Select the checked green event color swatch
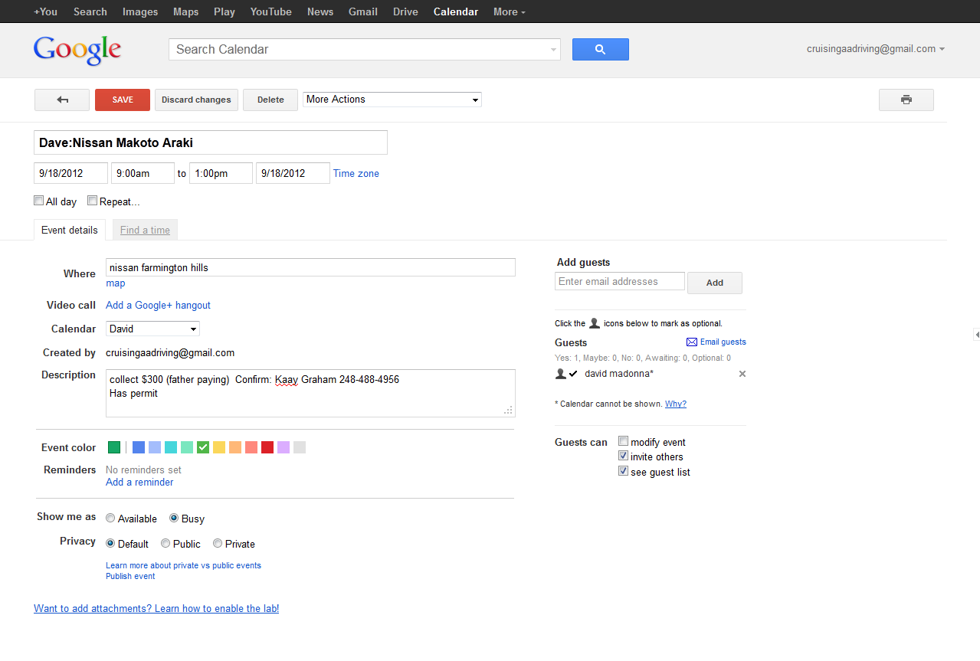The width and height of the screenshot is (980, 661). pos(203,447)
